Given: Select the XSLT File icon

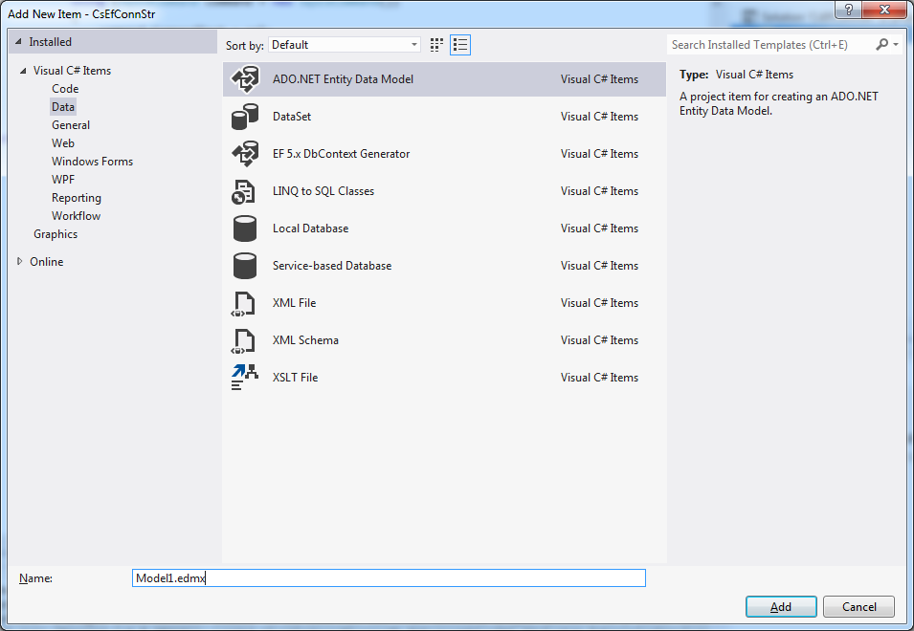Looking at the screenshot, I should click(x=245, y=378).
